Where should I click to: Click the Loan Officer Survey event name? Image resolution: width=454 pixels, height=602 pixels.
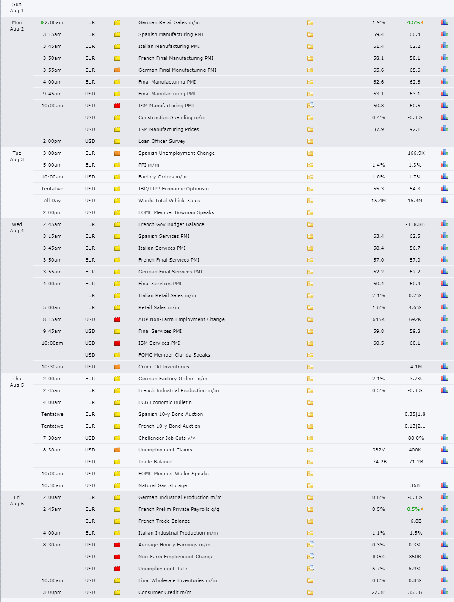162,141
